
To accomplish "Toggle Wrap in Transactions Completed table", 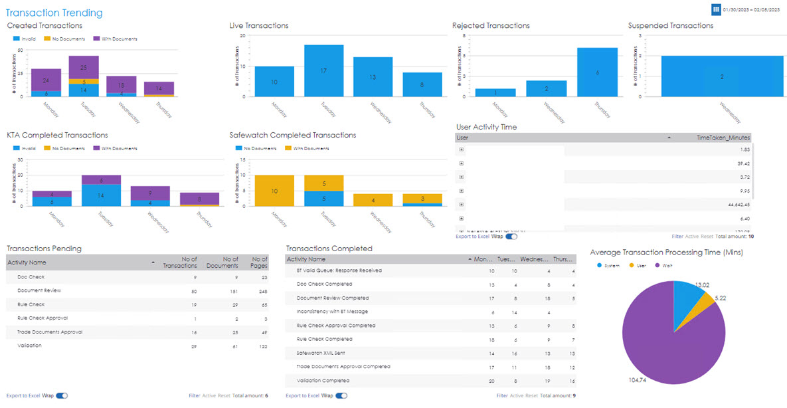I will (341, 395).
